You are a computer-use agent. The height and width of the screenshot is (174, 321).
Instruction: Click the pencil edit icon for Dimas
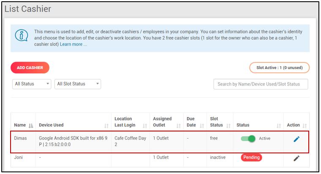pyautogui.click(x=297, y=139)
